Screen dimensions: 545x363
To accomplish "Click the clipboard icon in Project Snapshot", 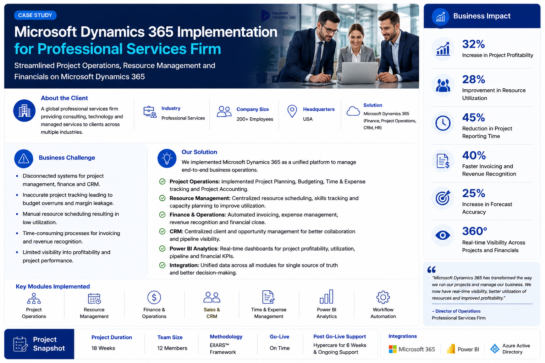I will (20, 344).
